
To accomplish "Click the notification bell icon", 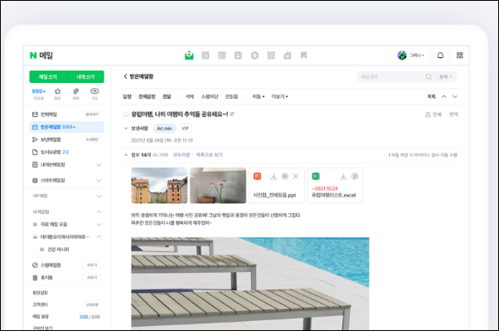I will click(440, 56).
